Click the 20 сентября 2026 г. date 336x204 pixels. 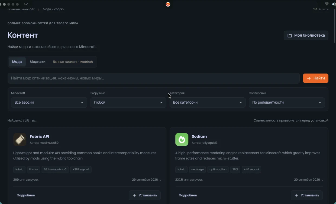tap(308, 180)
